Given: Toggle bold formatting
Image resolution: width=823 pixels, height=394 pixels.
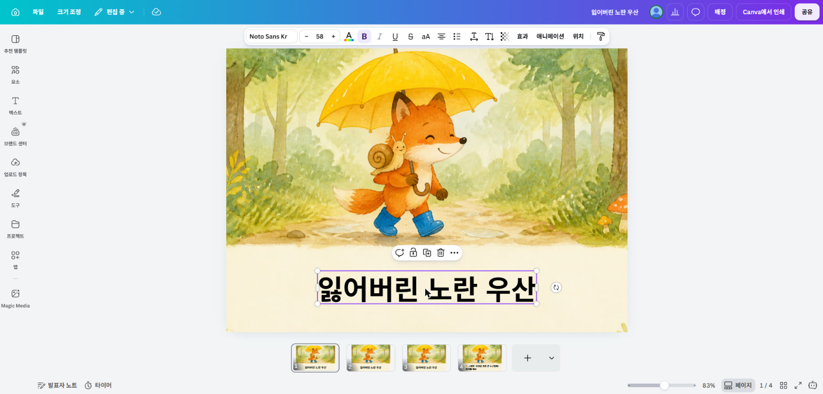Looking at the screenshot, I should click(364, 37).
